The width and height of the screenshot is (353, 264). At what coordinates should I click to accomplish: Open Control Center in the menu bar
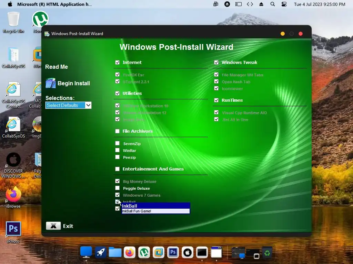tap(284, 4)
